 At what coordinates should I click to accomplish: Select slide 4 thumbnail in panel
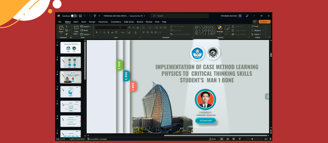point(71,92)
